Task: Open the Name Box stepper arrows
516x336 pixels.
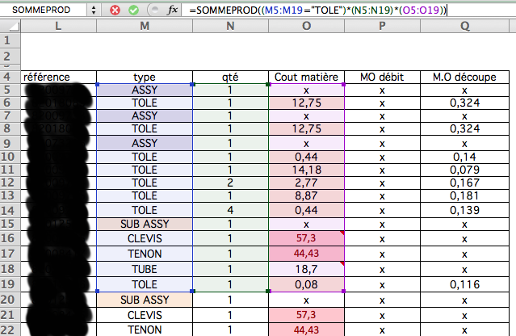Action: coord(94,10)
